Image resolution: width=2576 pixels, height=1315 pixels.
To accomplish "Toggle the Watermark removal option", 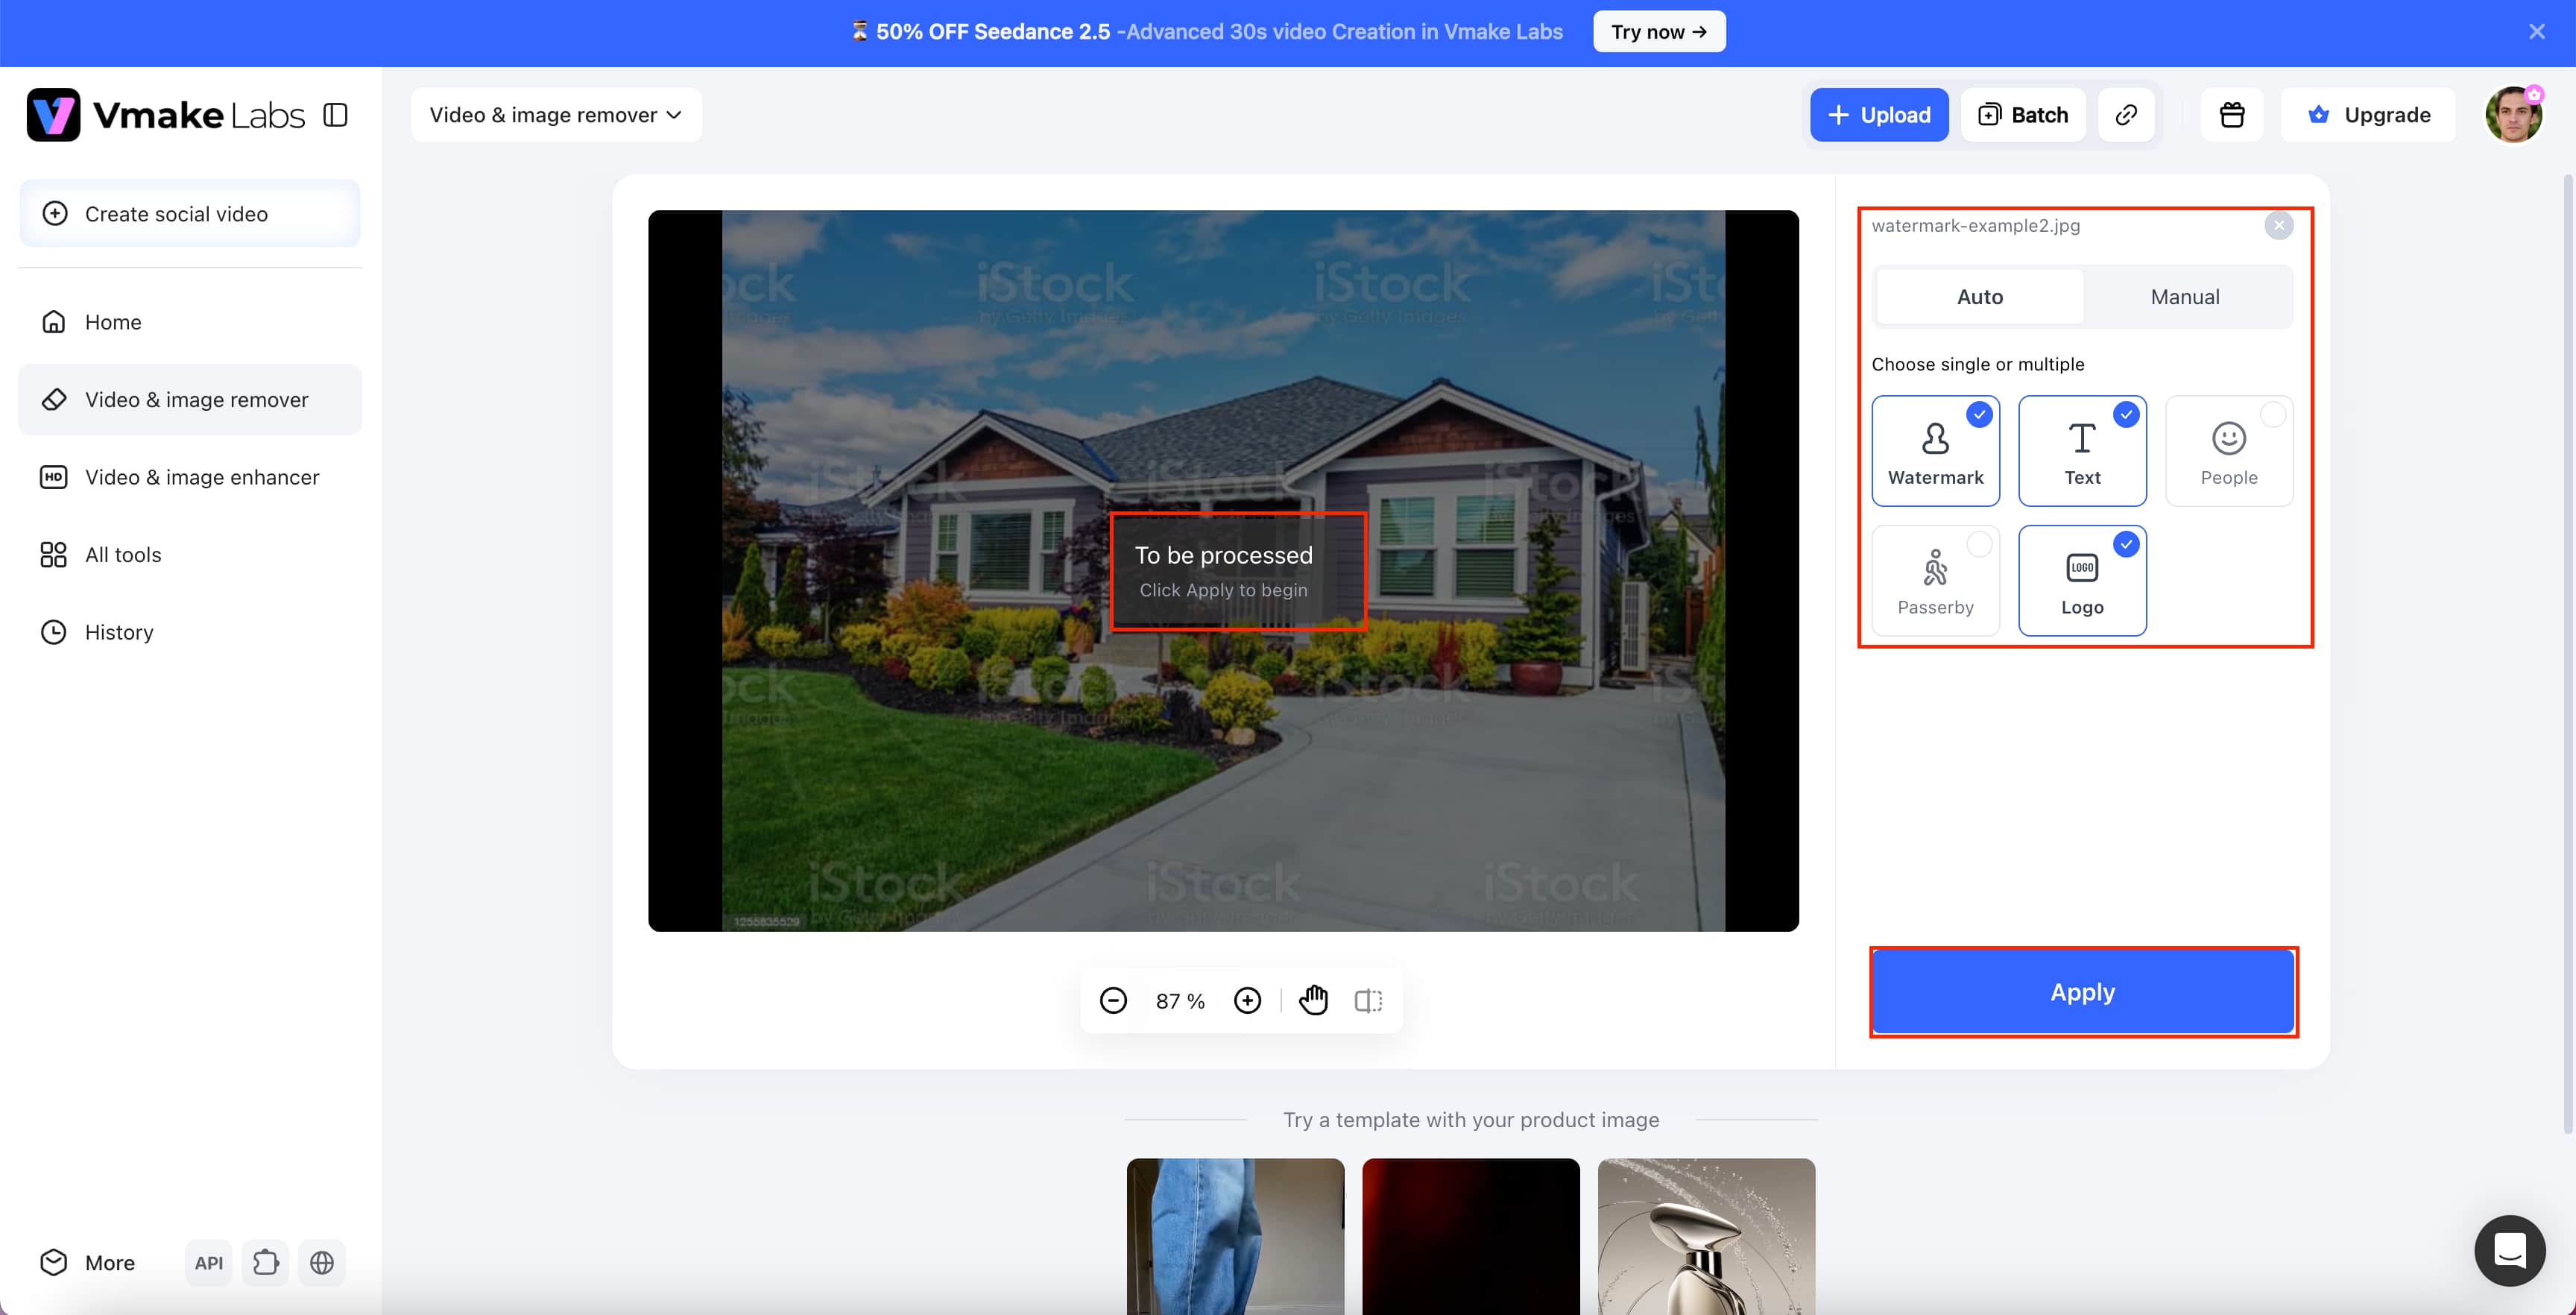I will (1936, 451).
